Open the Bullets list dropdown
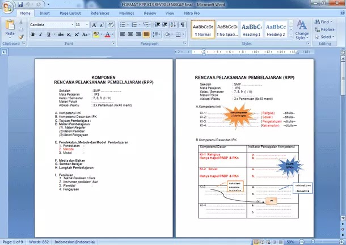This screenshot has width=346, height=245. (128, 24)
